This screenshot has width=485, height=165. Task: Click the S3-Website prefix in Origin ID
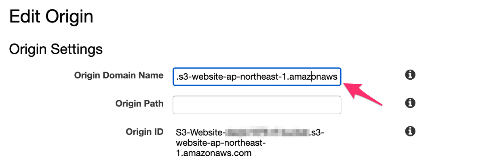[x=200, y=132]
